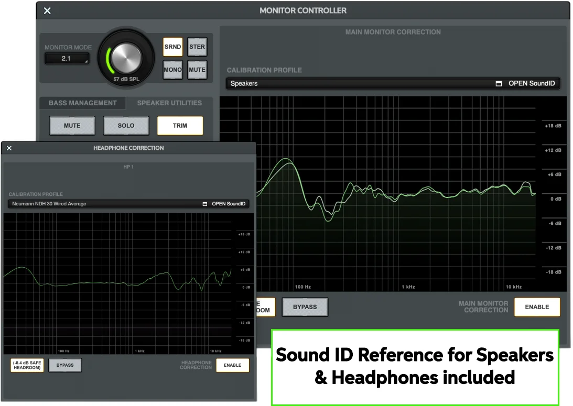Toggle the SRND monitor button

tap(173, 47)
